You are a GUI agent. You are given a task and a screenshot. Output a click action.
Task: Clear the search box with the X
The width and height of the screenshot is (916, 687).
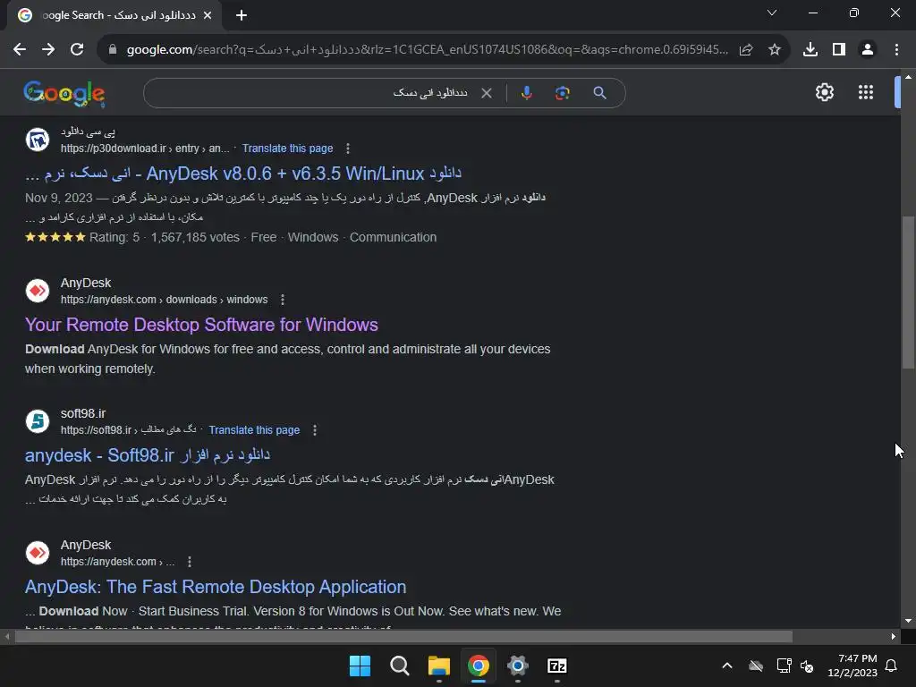pos(486,93)
